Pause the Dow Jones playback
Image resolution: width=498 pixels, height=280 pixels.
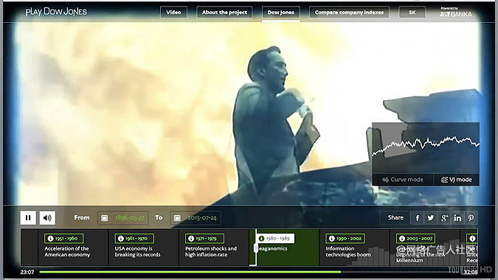(28, 218)
